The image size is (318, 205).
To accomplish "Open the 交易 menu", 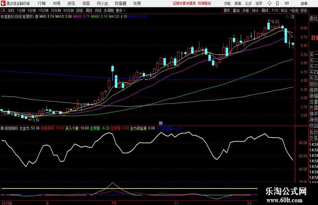I will coord(137,3).
